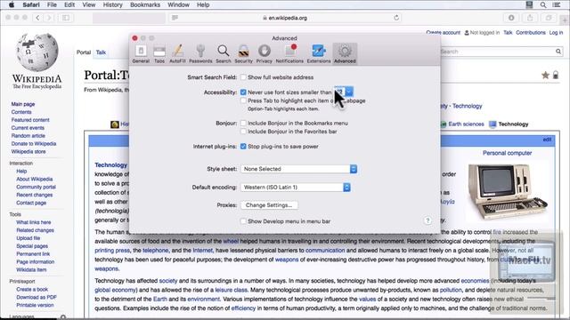Follow the printing press article link
This screenshot has height=320, width=570.
click(112, 251)
